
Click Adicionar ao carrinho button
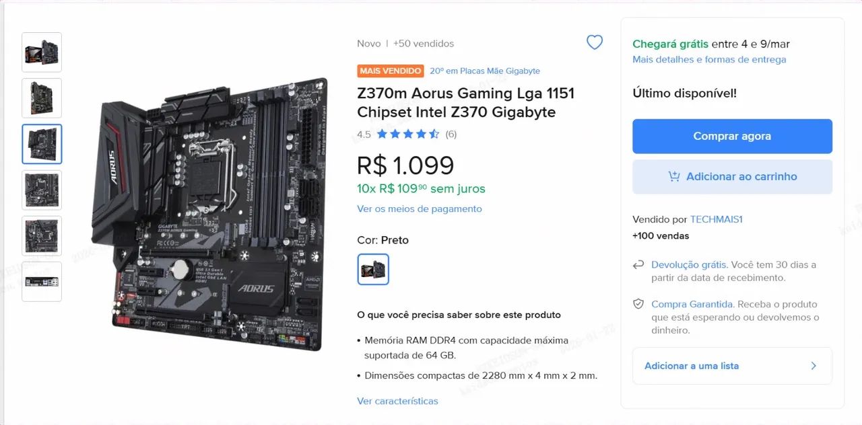tap(732, 176)
